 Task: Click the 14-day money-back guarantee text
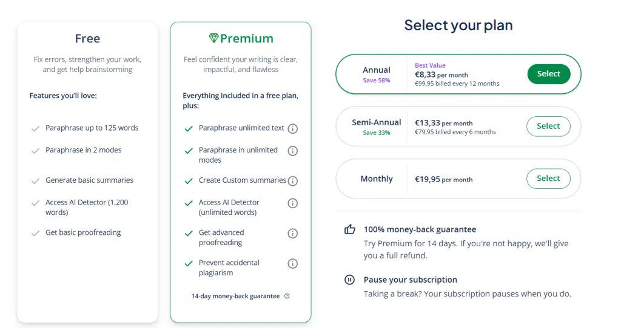pos(236,296)
